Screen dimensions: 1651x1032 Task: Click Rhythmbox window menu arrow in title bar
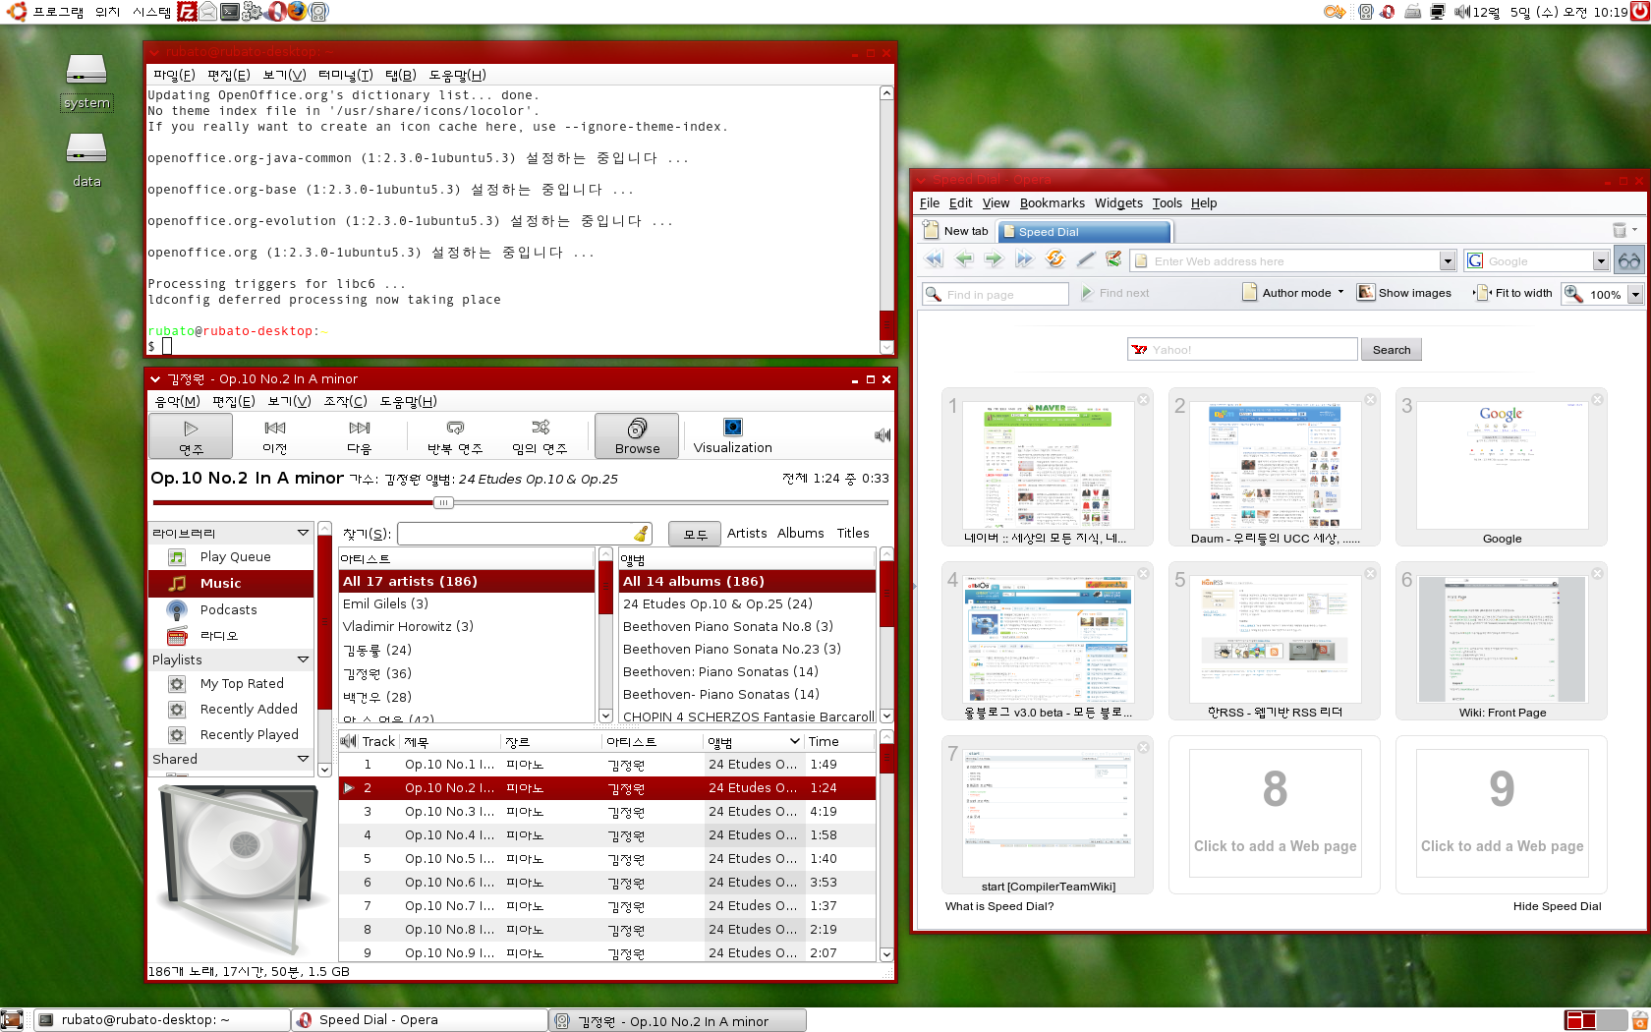[x=155, y=379]
